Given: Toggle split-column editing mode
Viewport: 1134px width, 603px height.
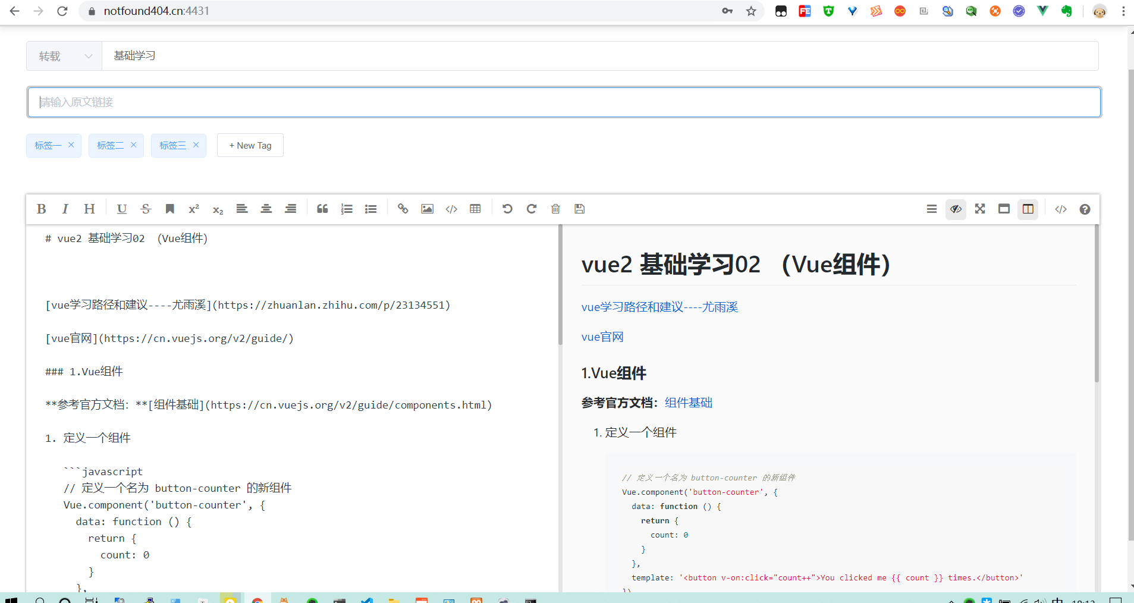Looking at the screenshot, I should pos(1028,209).
